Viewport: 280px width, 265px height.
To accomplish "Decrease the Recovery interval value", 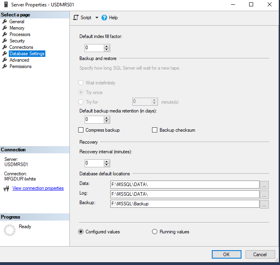I will (x=107, y=165).
